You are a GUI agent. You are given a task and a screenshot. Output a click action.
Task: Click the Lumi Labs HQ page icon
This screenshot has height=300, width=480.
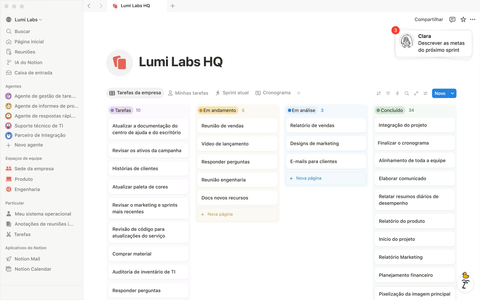[x=119, y=63]
